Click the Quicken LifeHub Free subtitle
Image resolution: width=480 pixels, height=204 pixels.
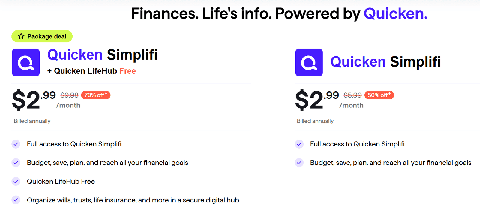click(91, 71)
